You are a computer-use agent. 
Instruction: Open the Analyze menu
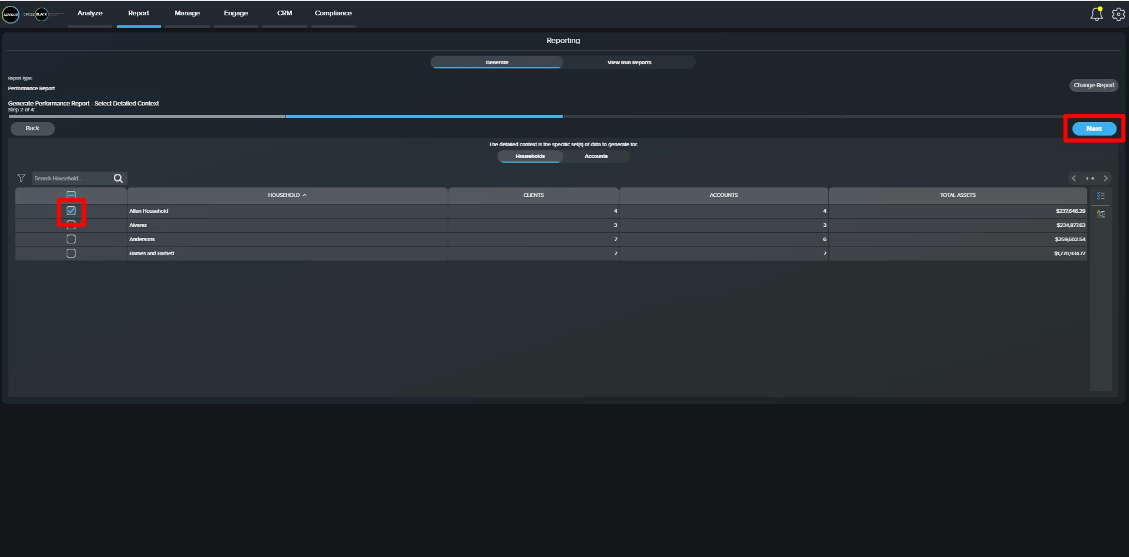coord(90,13)
